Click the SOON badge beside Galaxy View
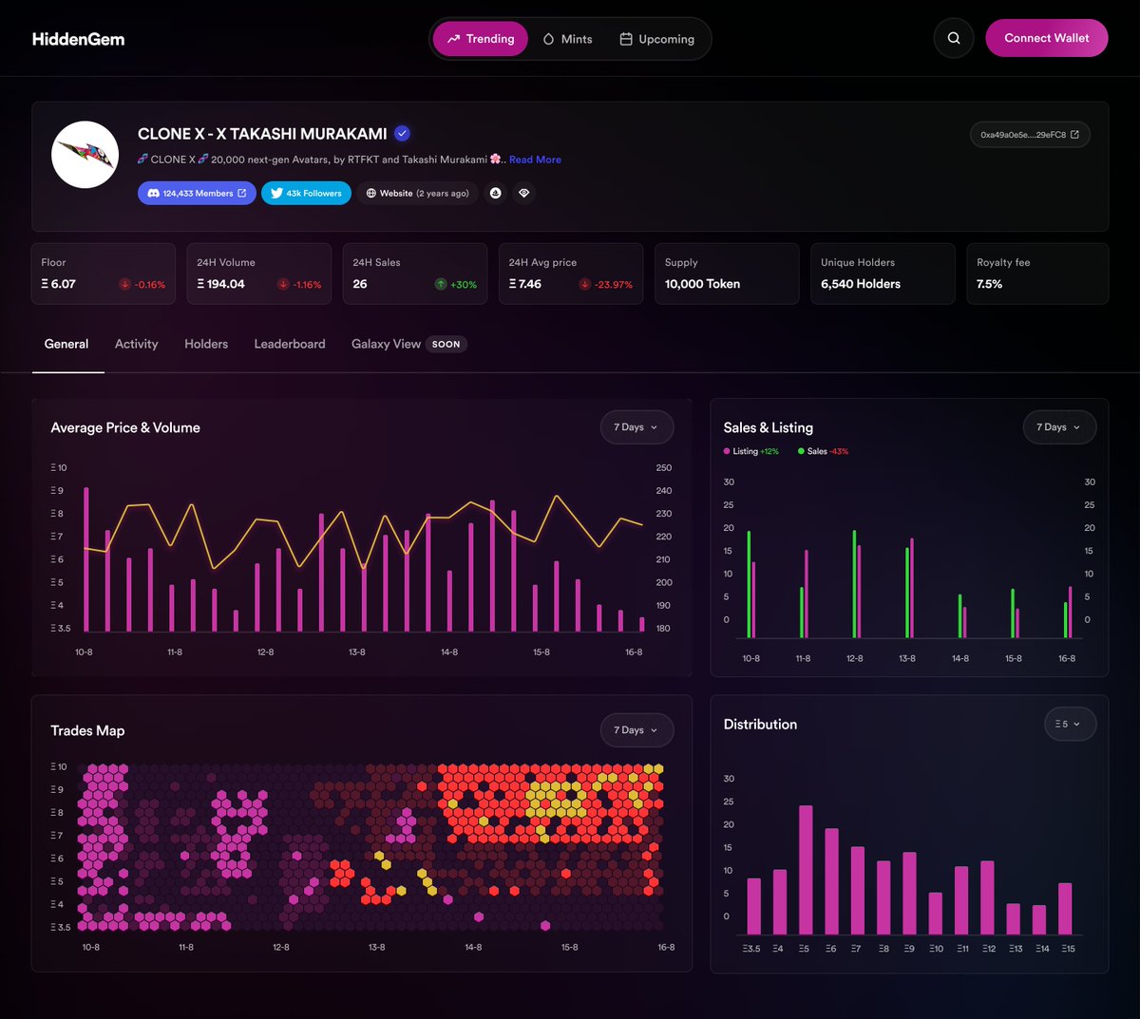This screenshot has height=1019, width=1140. click(x=446, y=345)
